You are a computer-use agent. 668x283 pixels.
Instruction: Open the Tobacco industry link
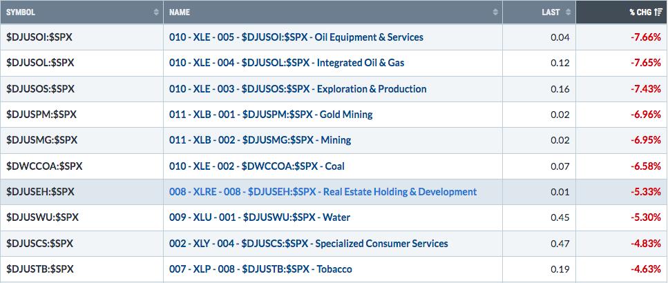point(263,269)
